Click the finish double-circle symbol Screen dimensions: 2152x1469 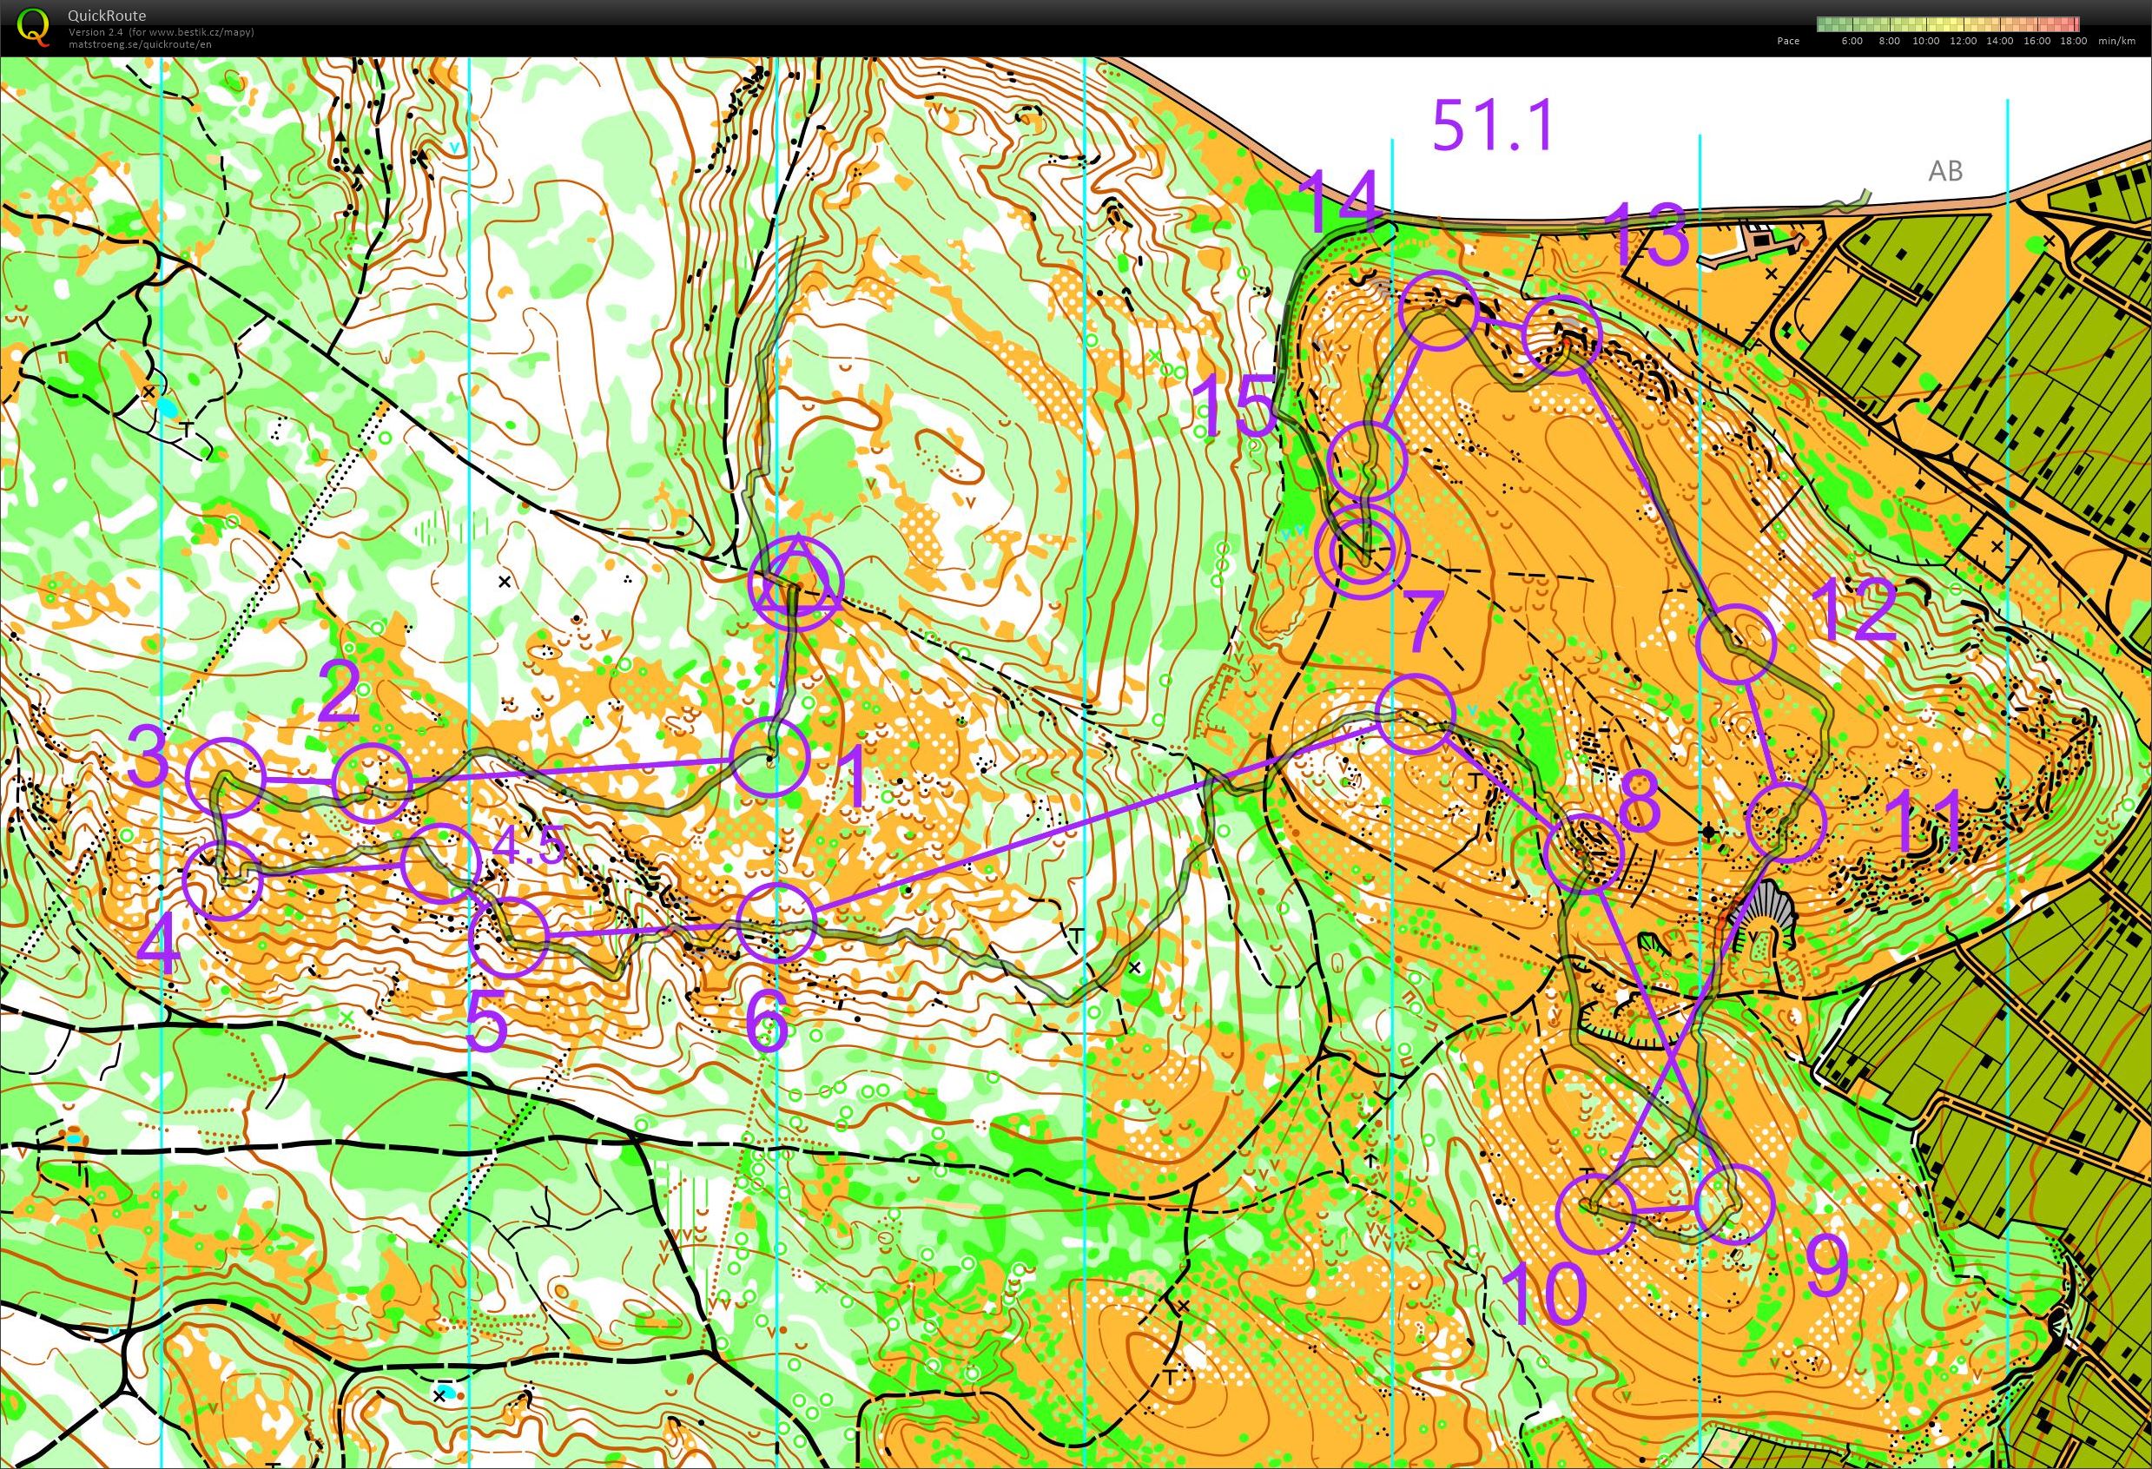click(1362, 550)
